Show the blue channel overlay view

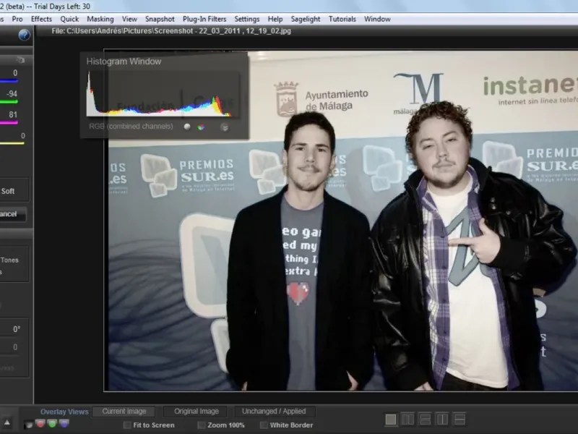(x=64, y=424)
